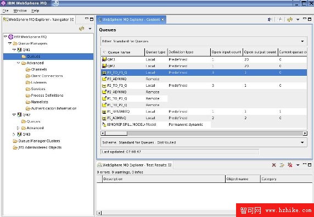Close the Content tab
This screenshot has height=217, width=314.
point(162,19)
